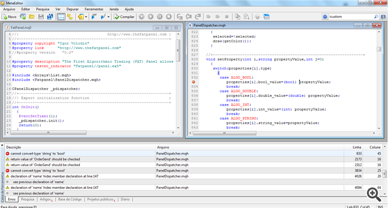Click the list functions icon
Screen dimensions: 388x208
click(x=103, y=17)
